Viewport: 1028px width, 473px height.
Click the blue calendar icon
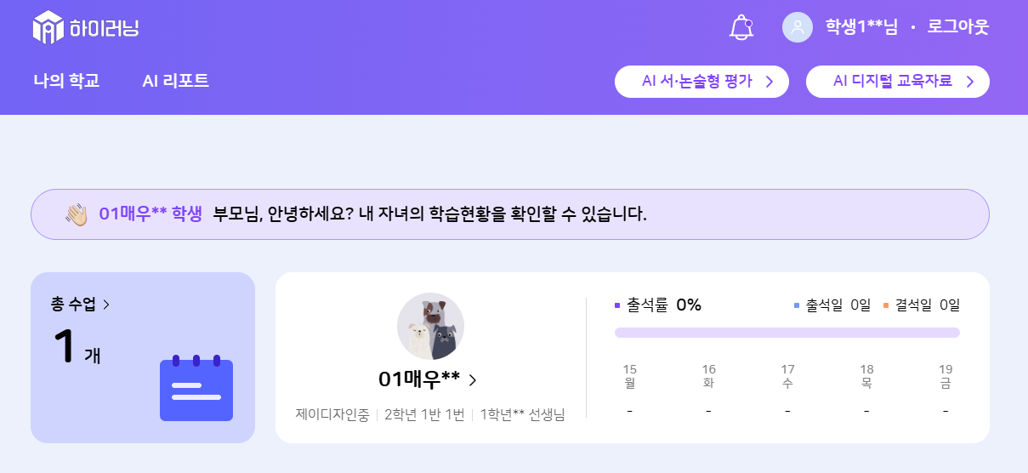point(196,388)
